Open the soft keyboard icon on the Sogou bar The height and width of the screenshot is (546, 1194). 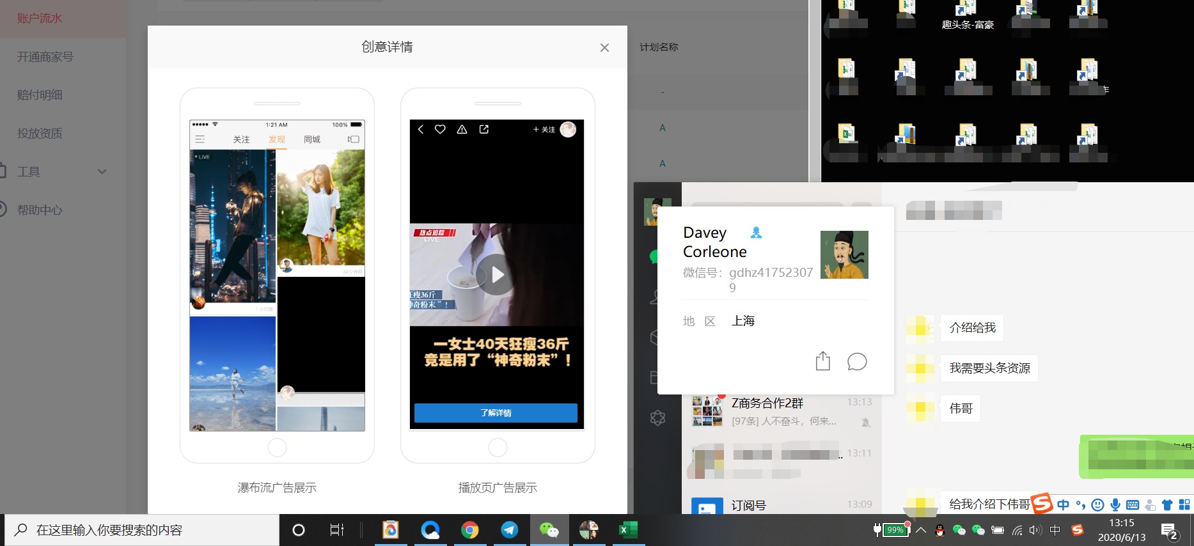[x=1133, y=505]
